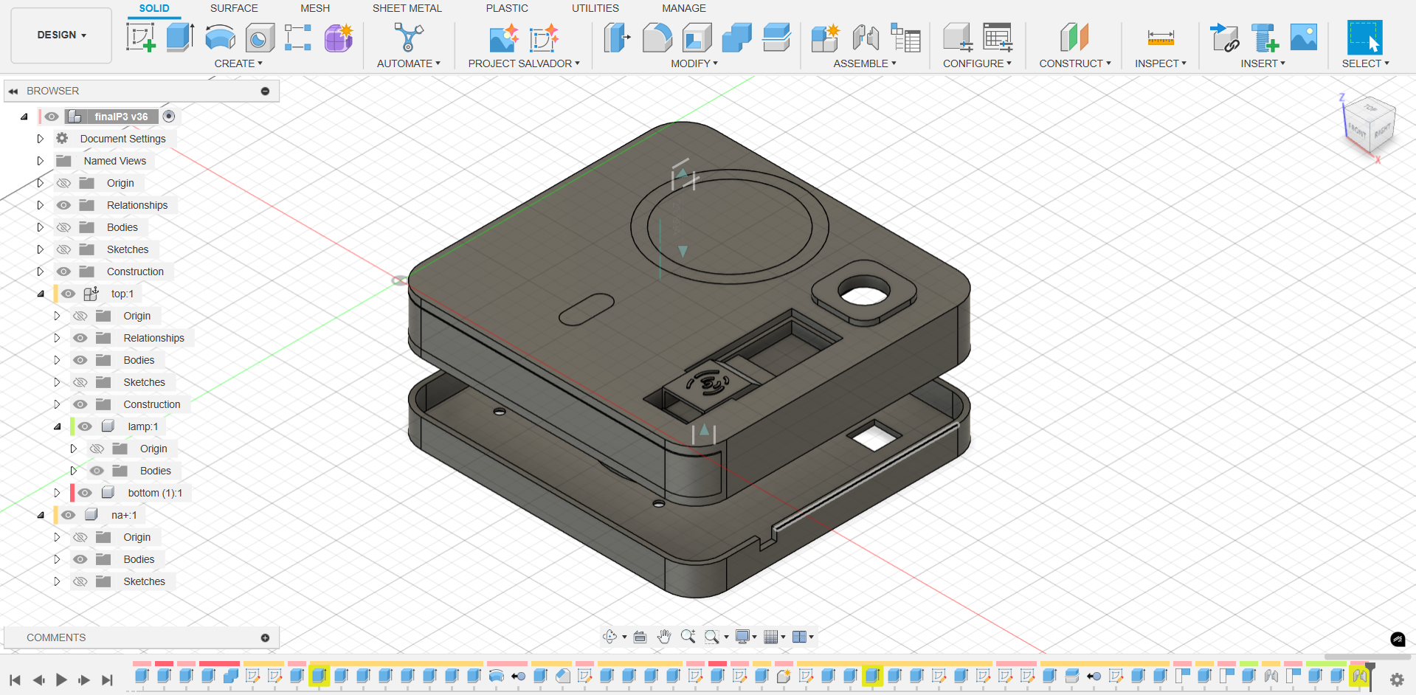This screenshot has width=1416, height=695.
Task: Toggle visibility of top:1 component
Action: (x=68, y=294)
